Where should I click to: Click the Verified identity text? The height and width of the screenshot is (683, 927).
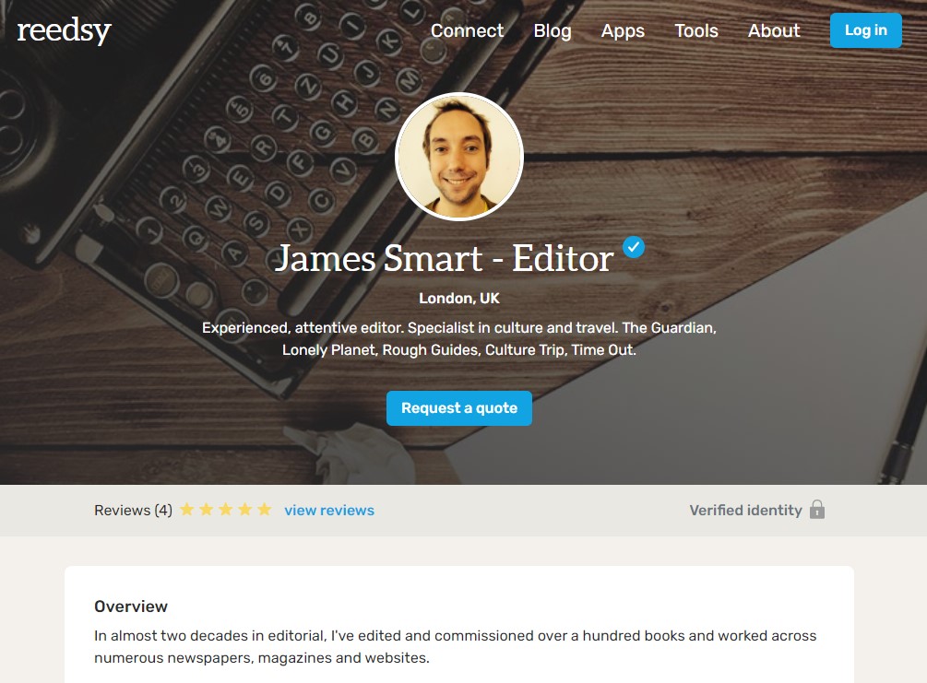pyautogui.click(x=745, y=510)
